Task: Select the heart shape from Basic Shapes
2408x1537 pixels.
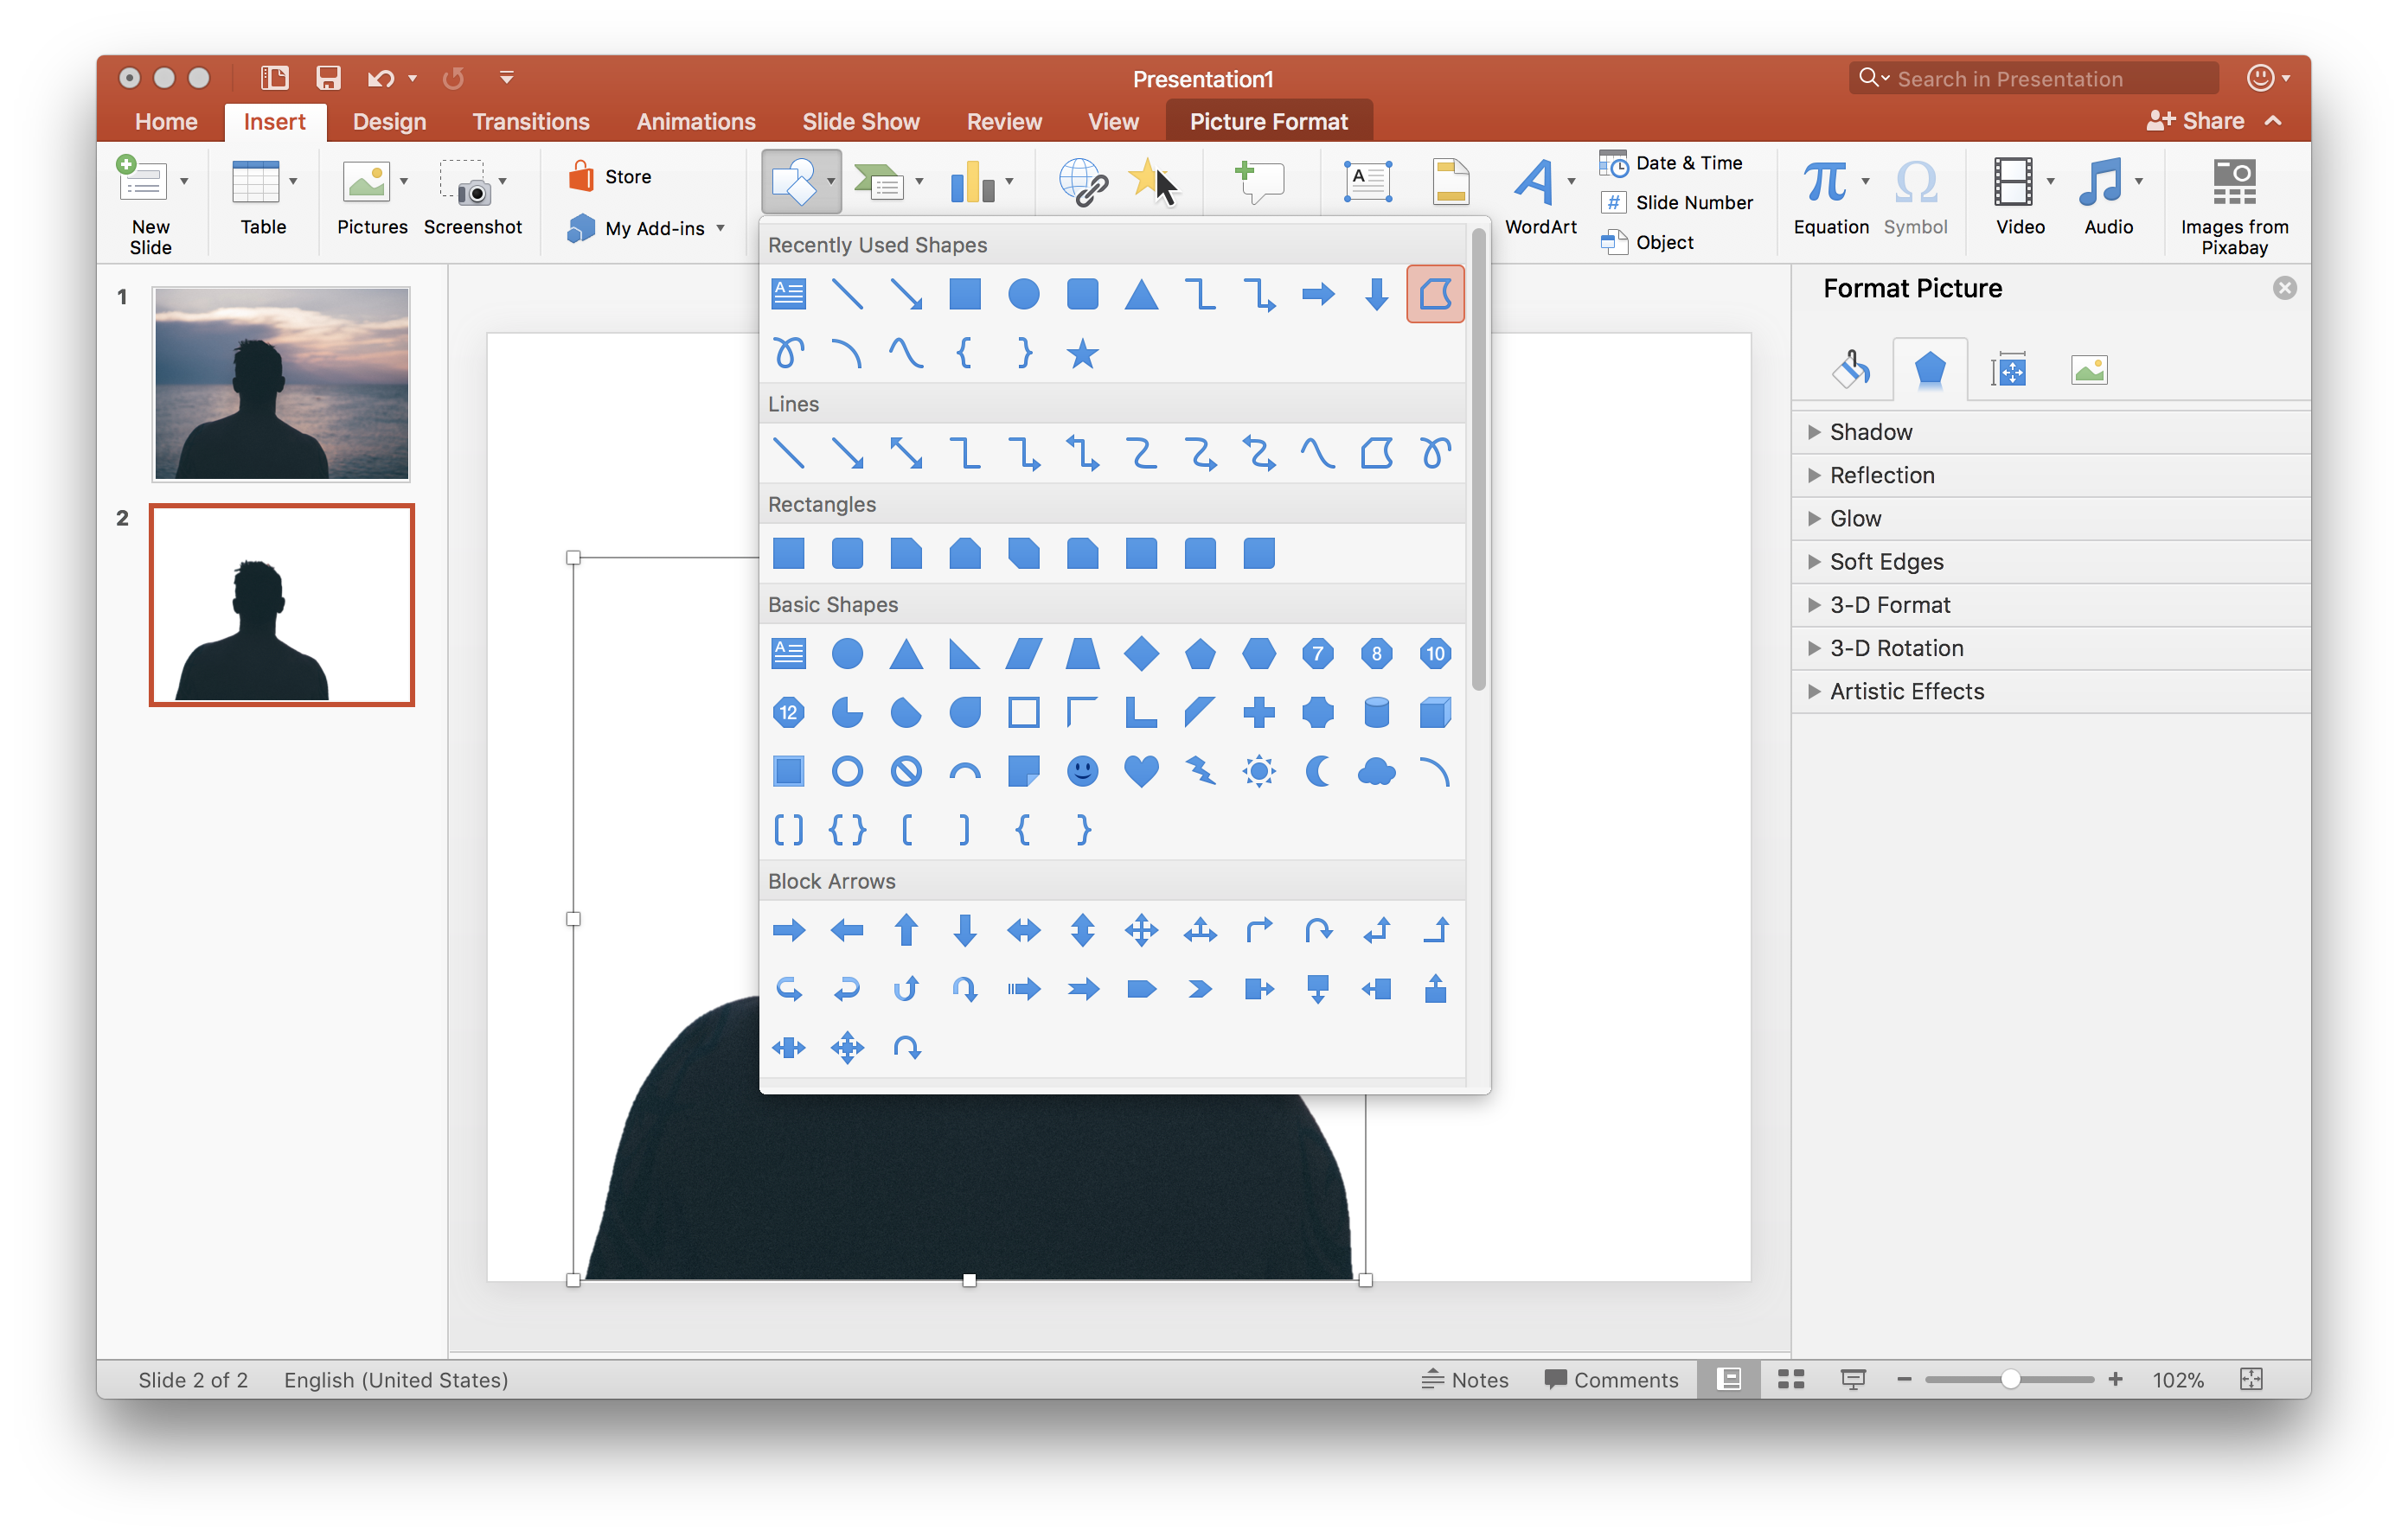Action: point(1141,770)
